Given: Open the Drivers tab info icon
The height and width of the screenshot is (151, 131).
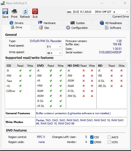Looking at the screenshot, I should click(11, 23).
